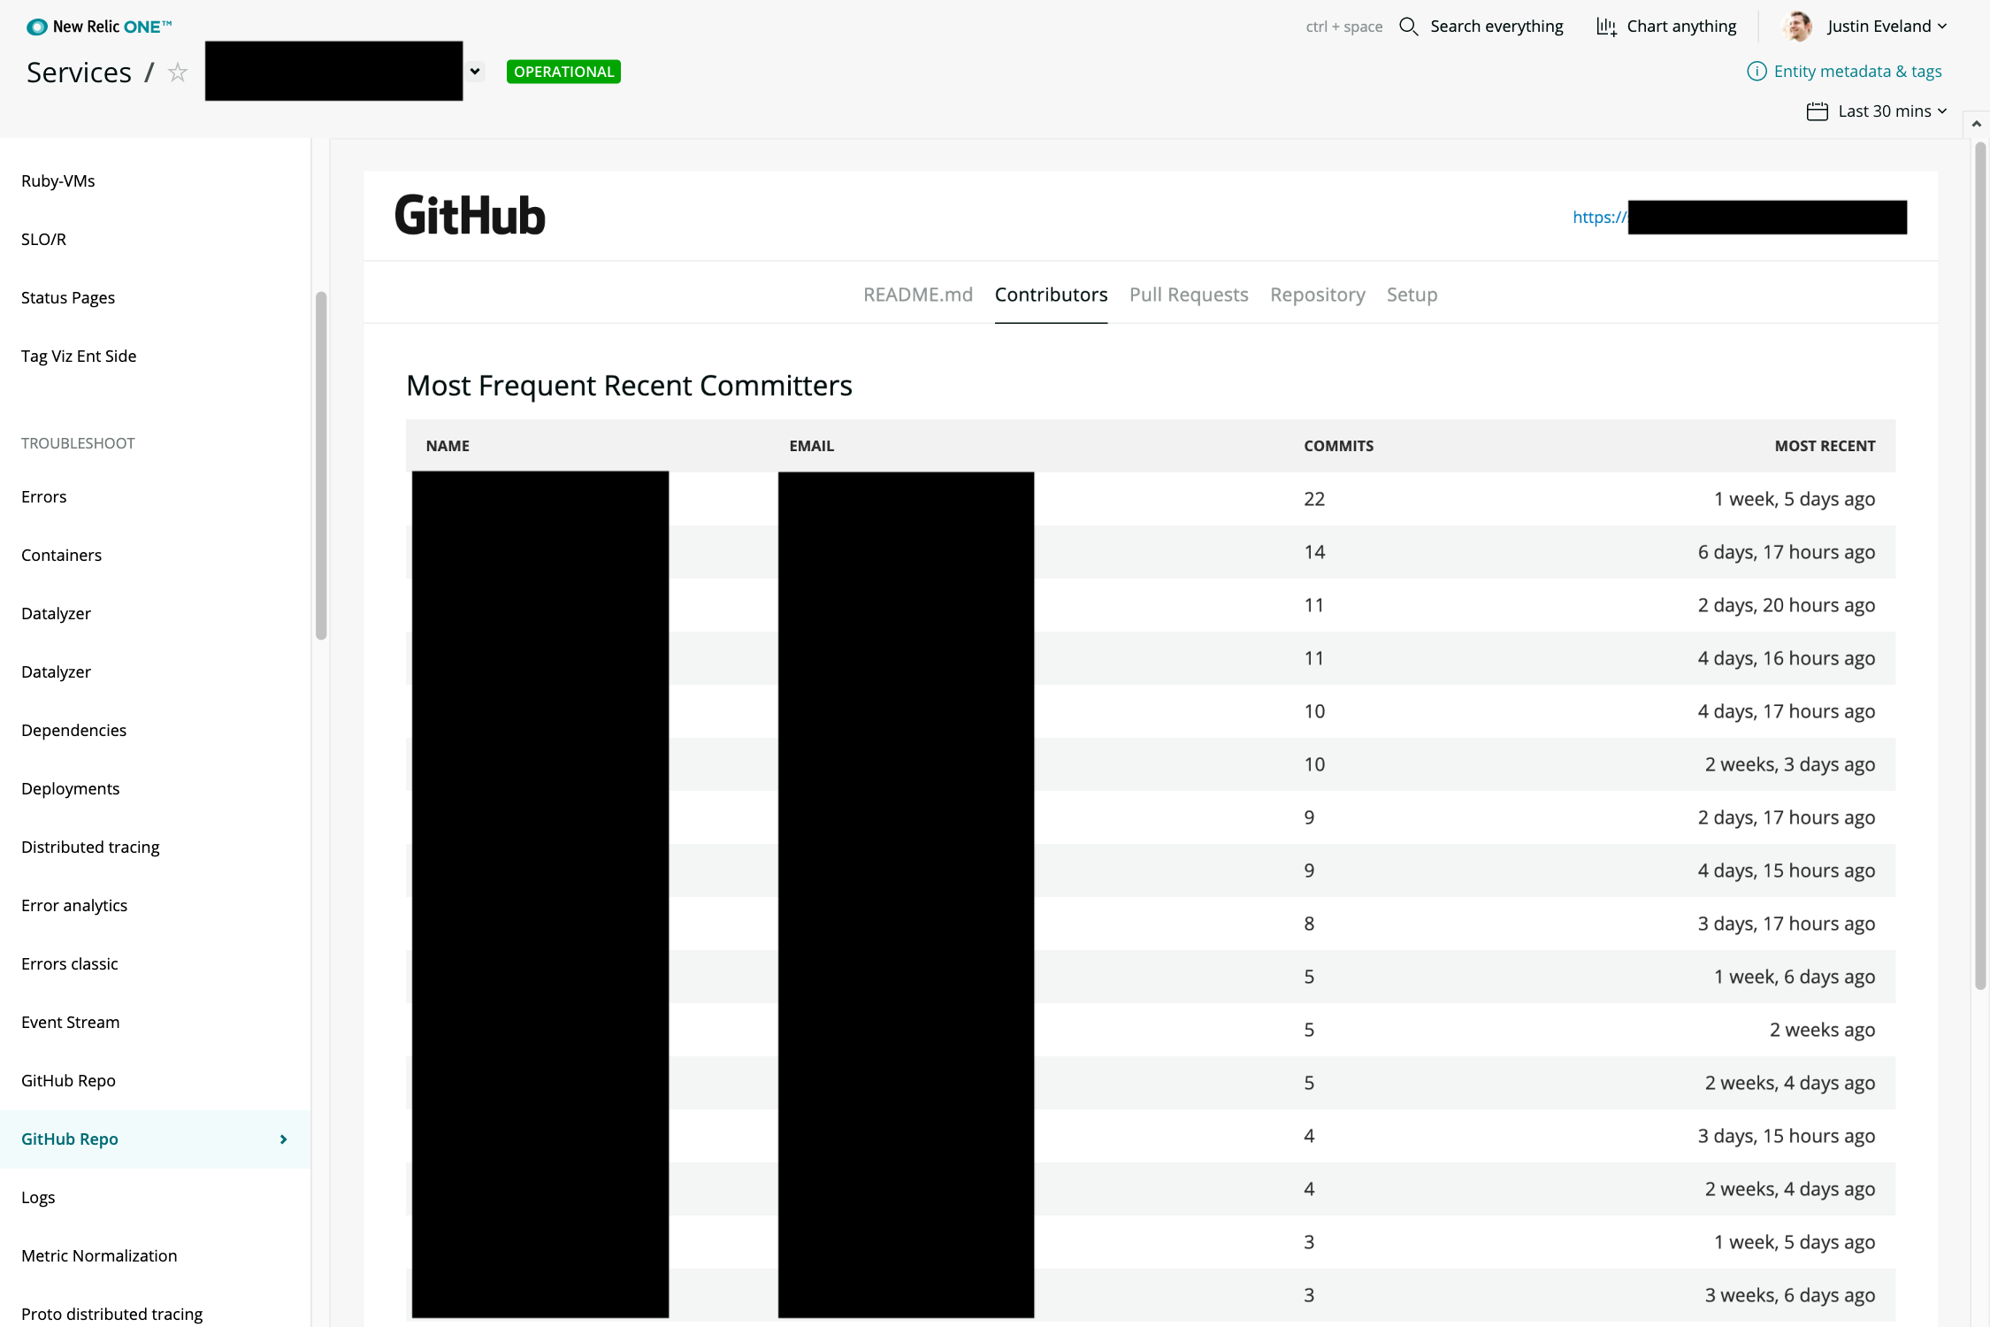
Task: Click the OPERATIONAL status icon
Action: tap(564, 71)
